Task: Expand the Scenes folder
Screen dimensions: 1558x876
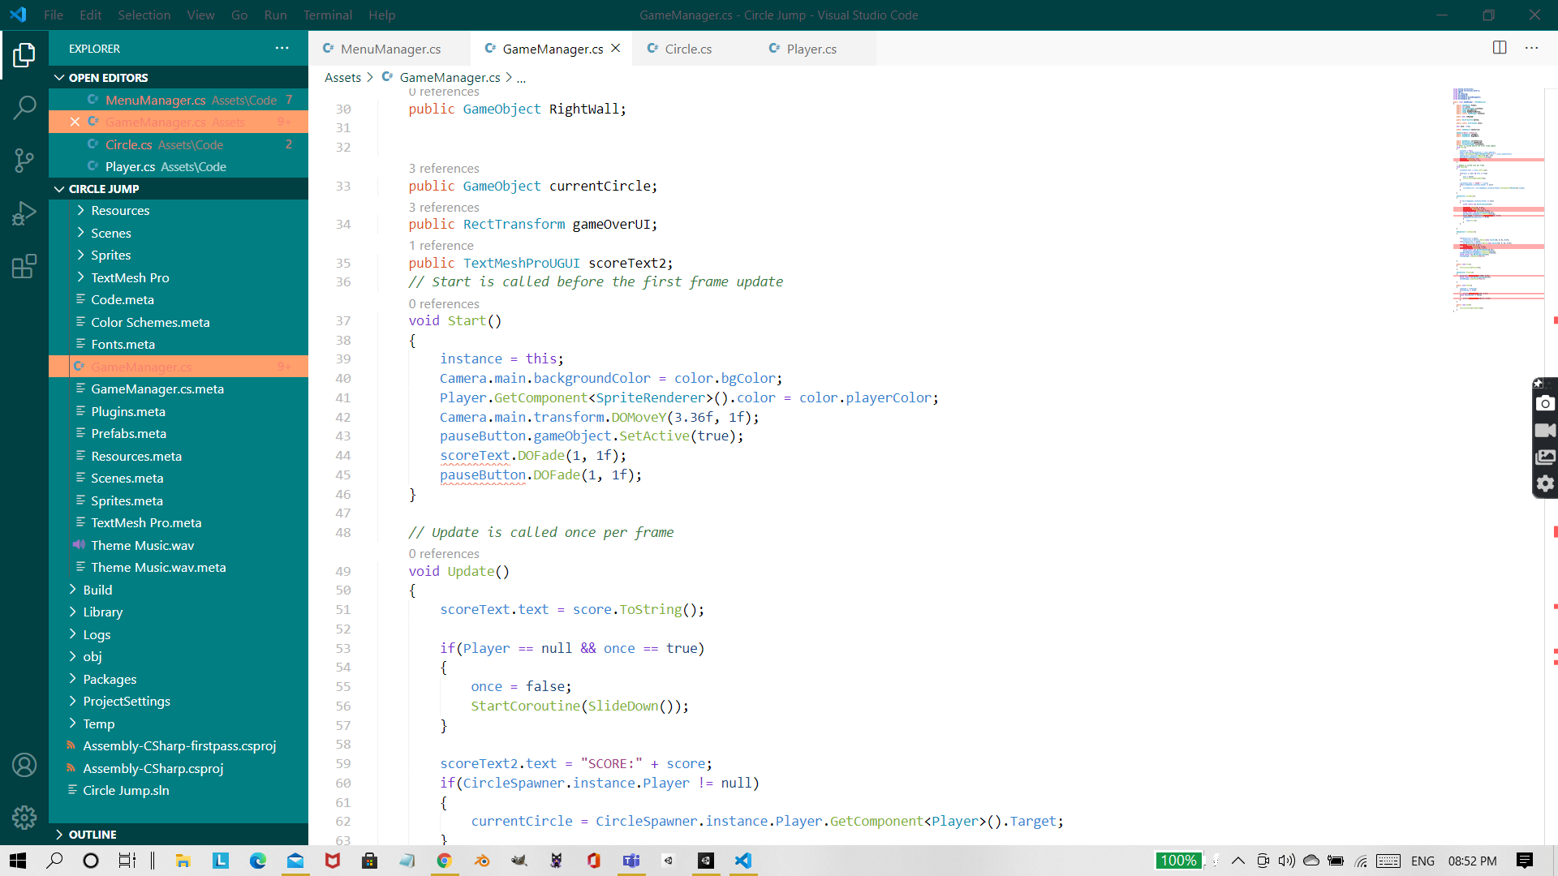Action: [179, 233]
